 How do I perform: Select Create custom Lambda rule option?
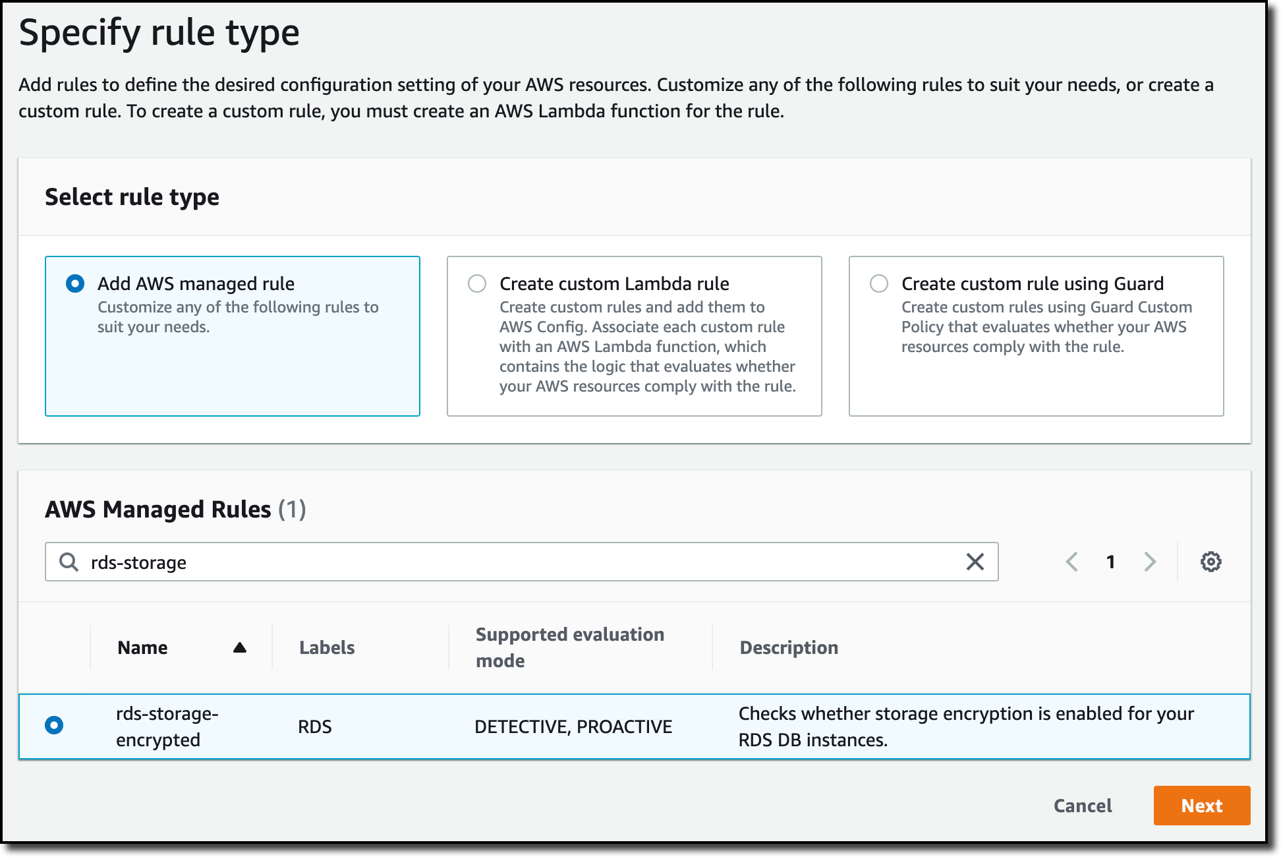[x=477, y=283]
